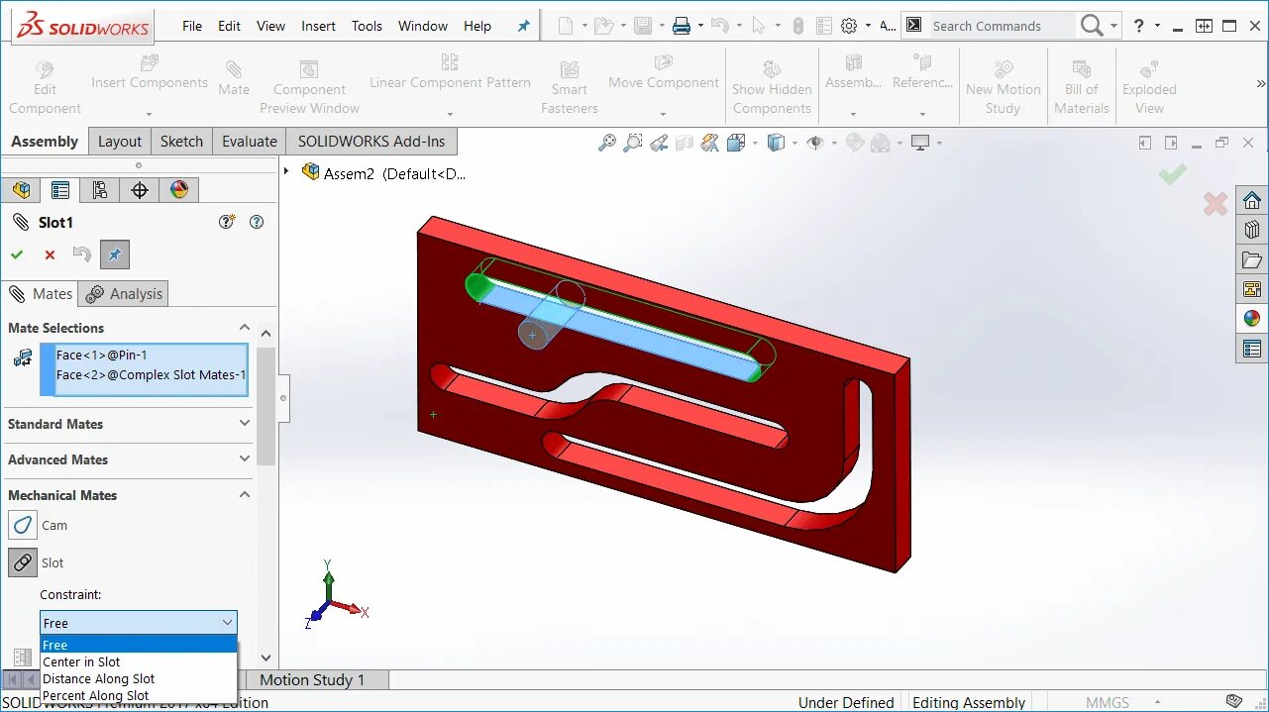
Task: Choose Center in Slot from the constraint list
Action: pyautogui.click(x=80, y=661)
